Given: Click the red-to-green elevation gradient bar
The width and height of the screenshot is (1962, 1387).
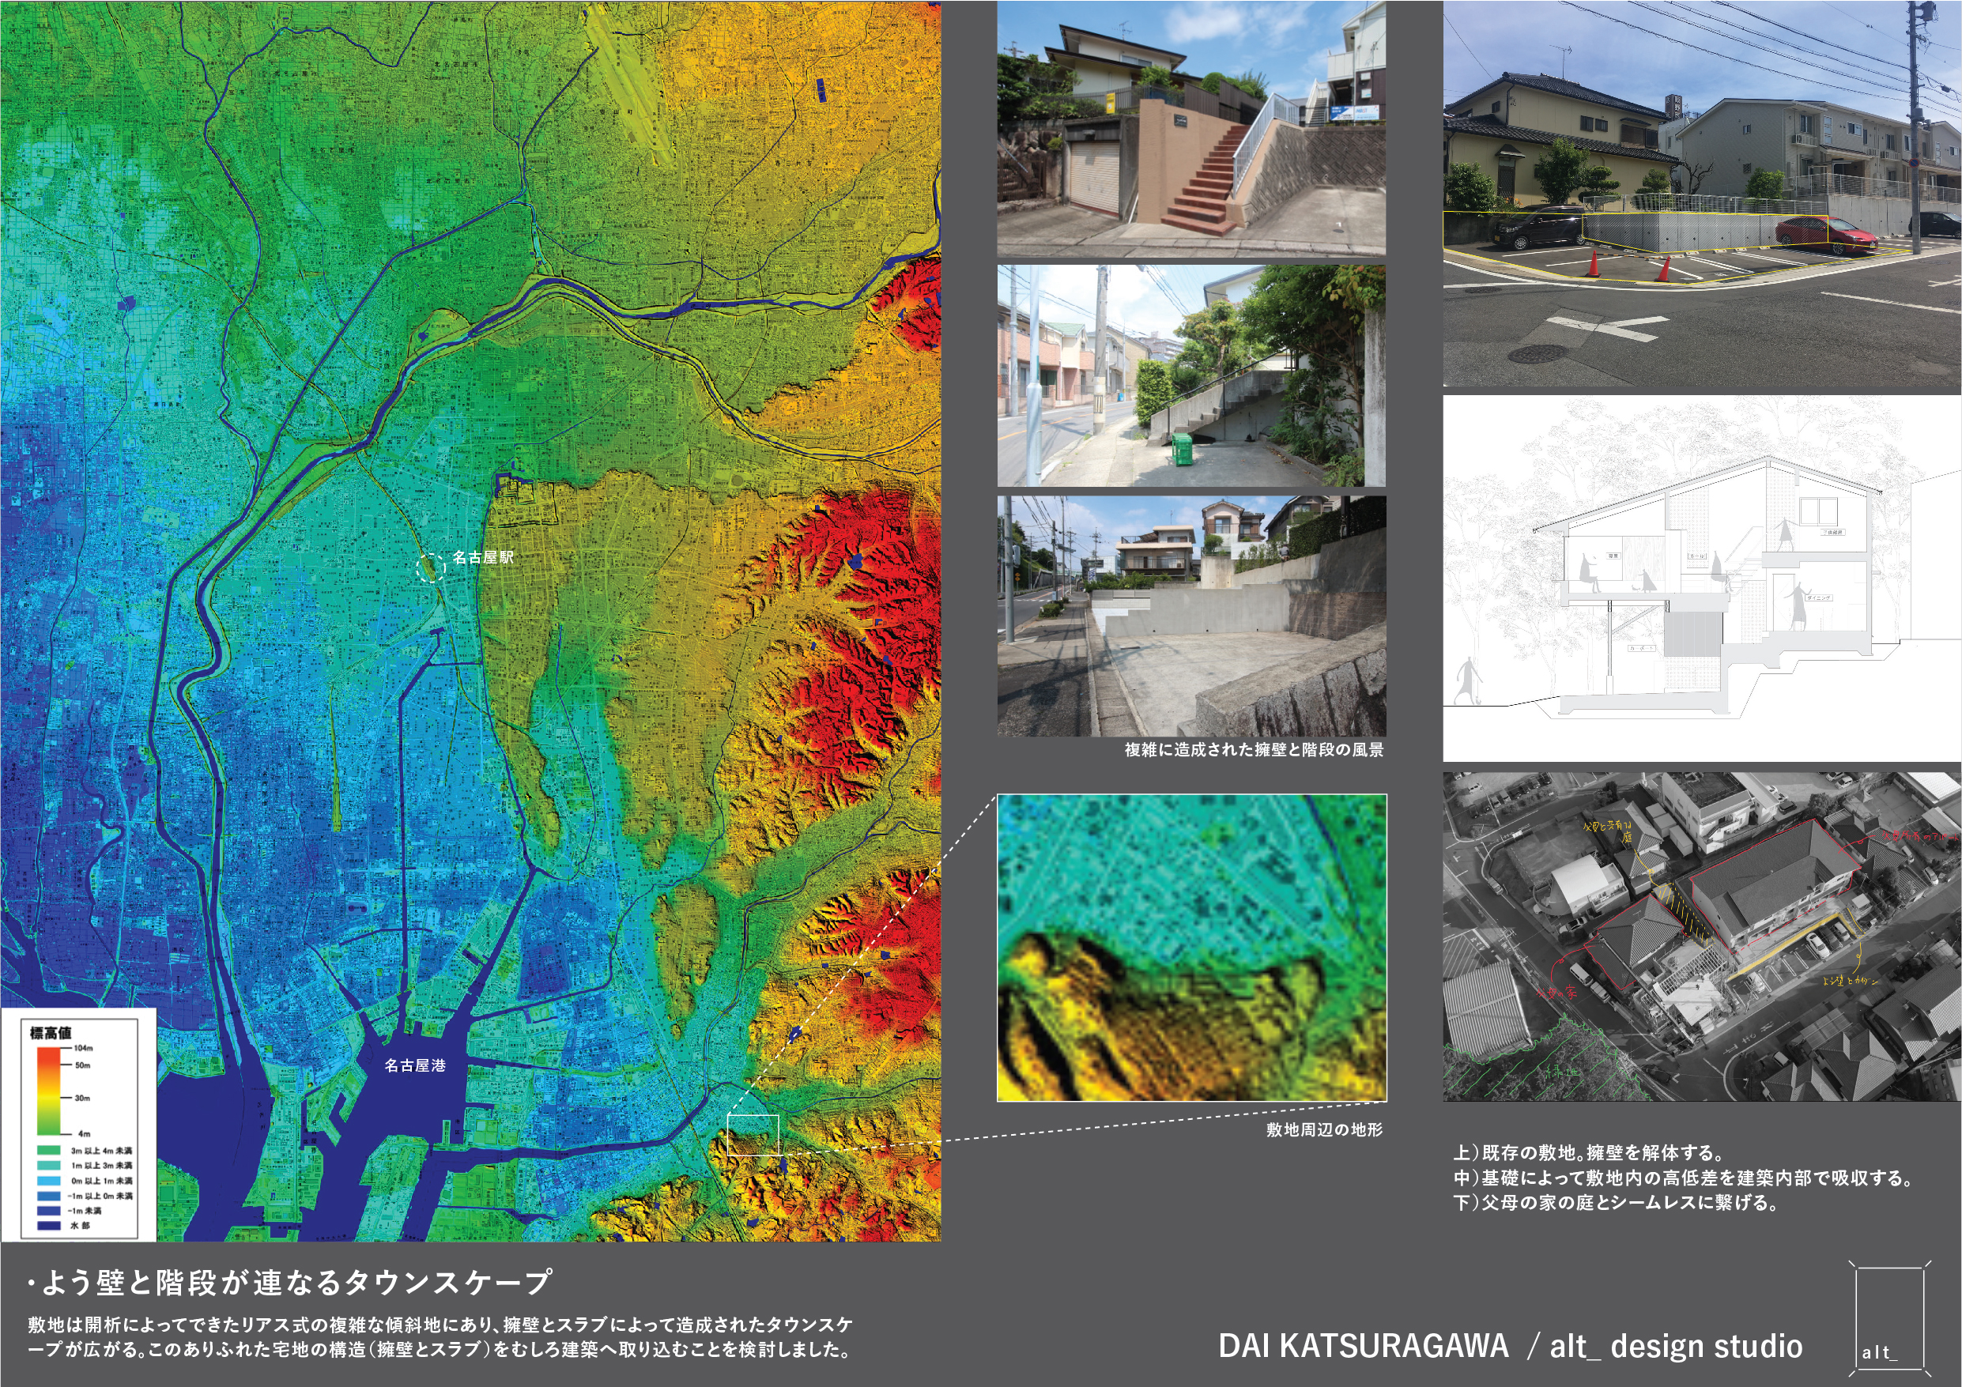Looking at the screenshot, I should 49,1091.
